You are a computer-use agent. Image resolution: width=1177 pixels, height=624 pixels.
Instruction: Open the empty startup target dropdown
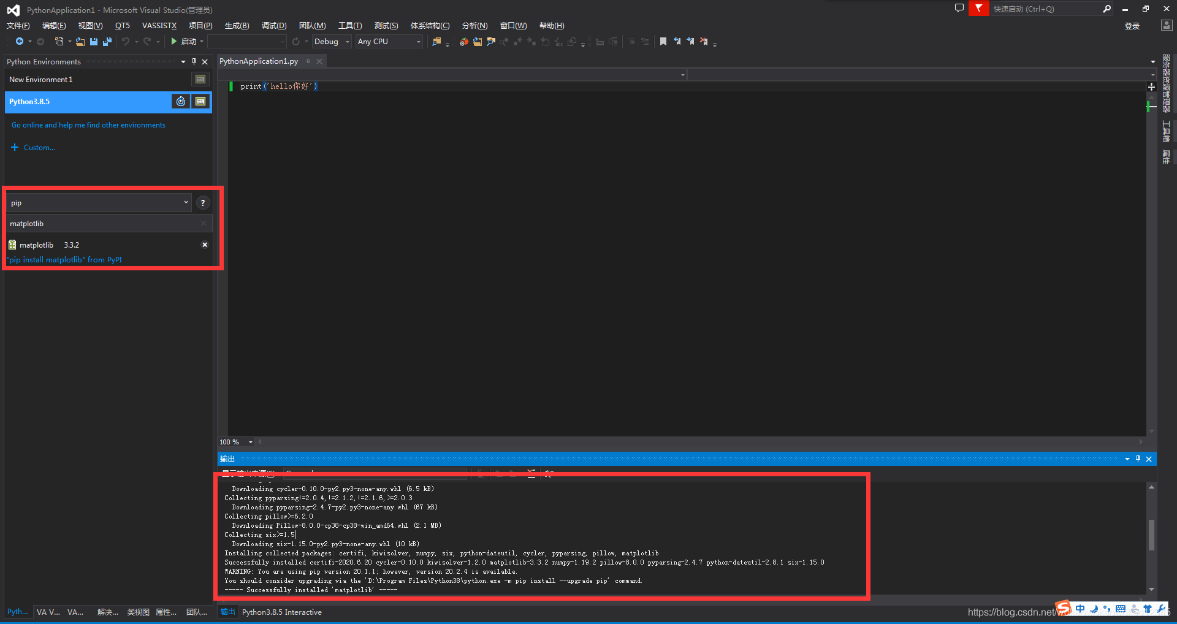[247, 42]
